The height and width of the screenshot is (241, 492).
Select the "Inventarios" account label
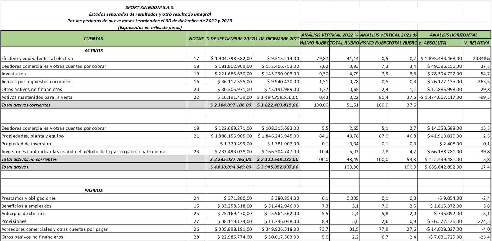[x=14, y=74]
